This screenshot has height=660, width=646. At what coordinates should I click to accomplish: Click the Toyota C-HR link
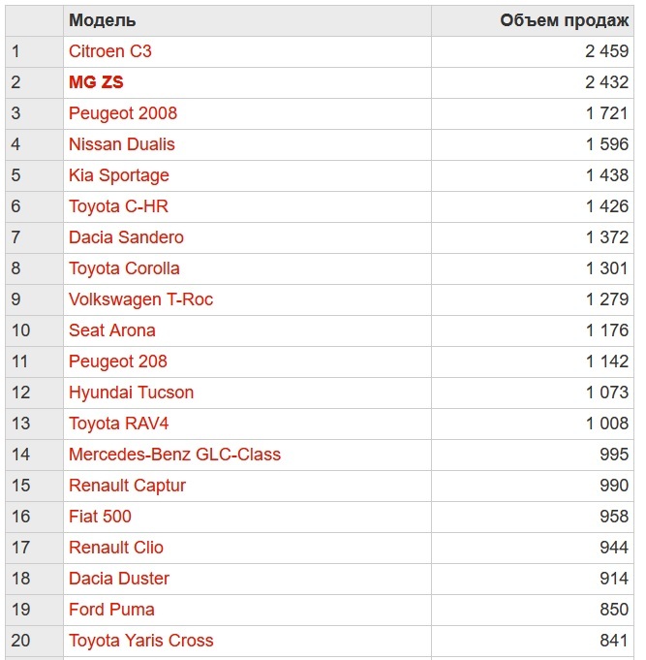118,206
